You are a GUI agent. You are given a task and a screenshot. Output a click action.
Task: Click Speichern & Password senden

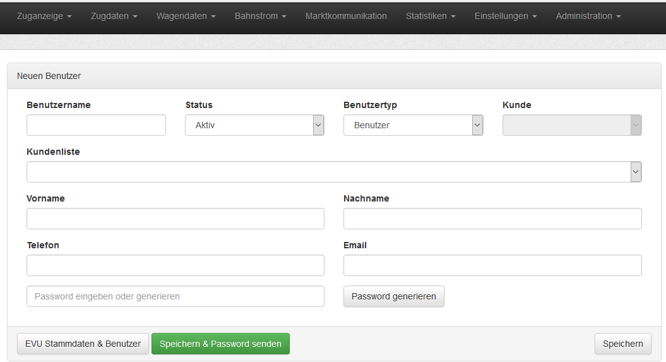tap(220, 344)
